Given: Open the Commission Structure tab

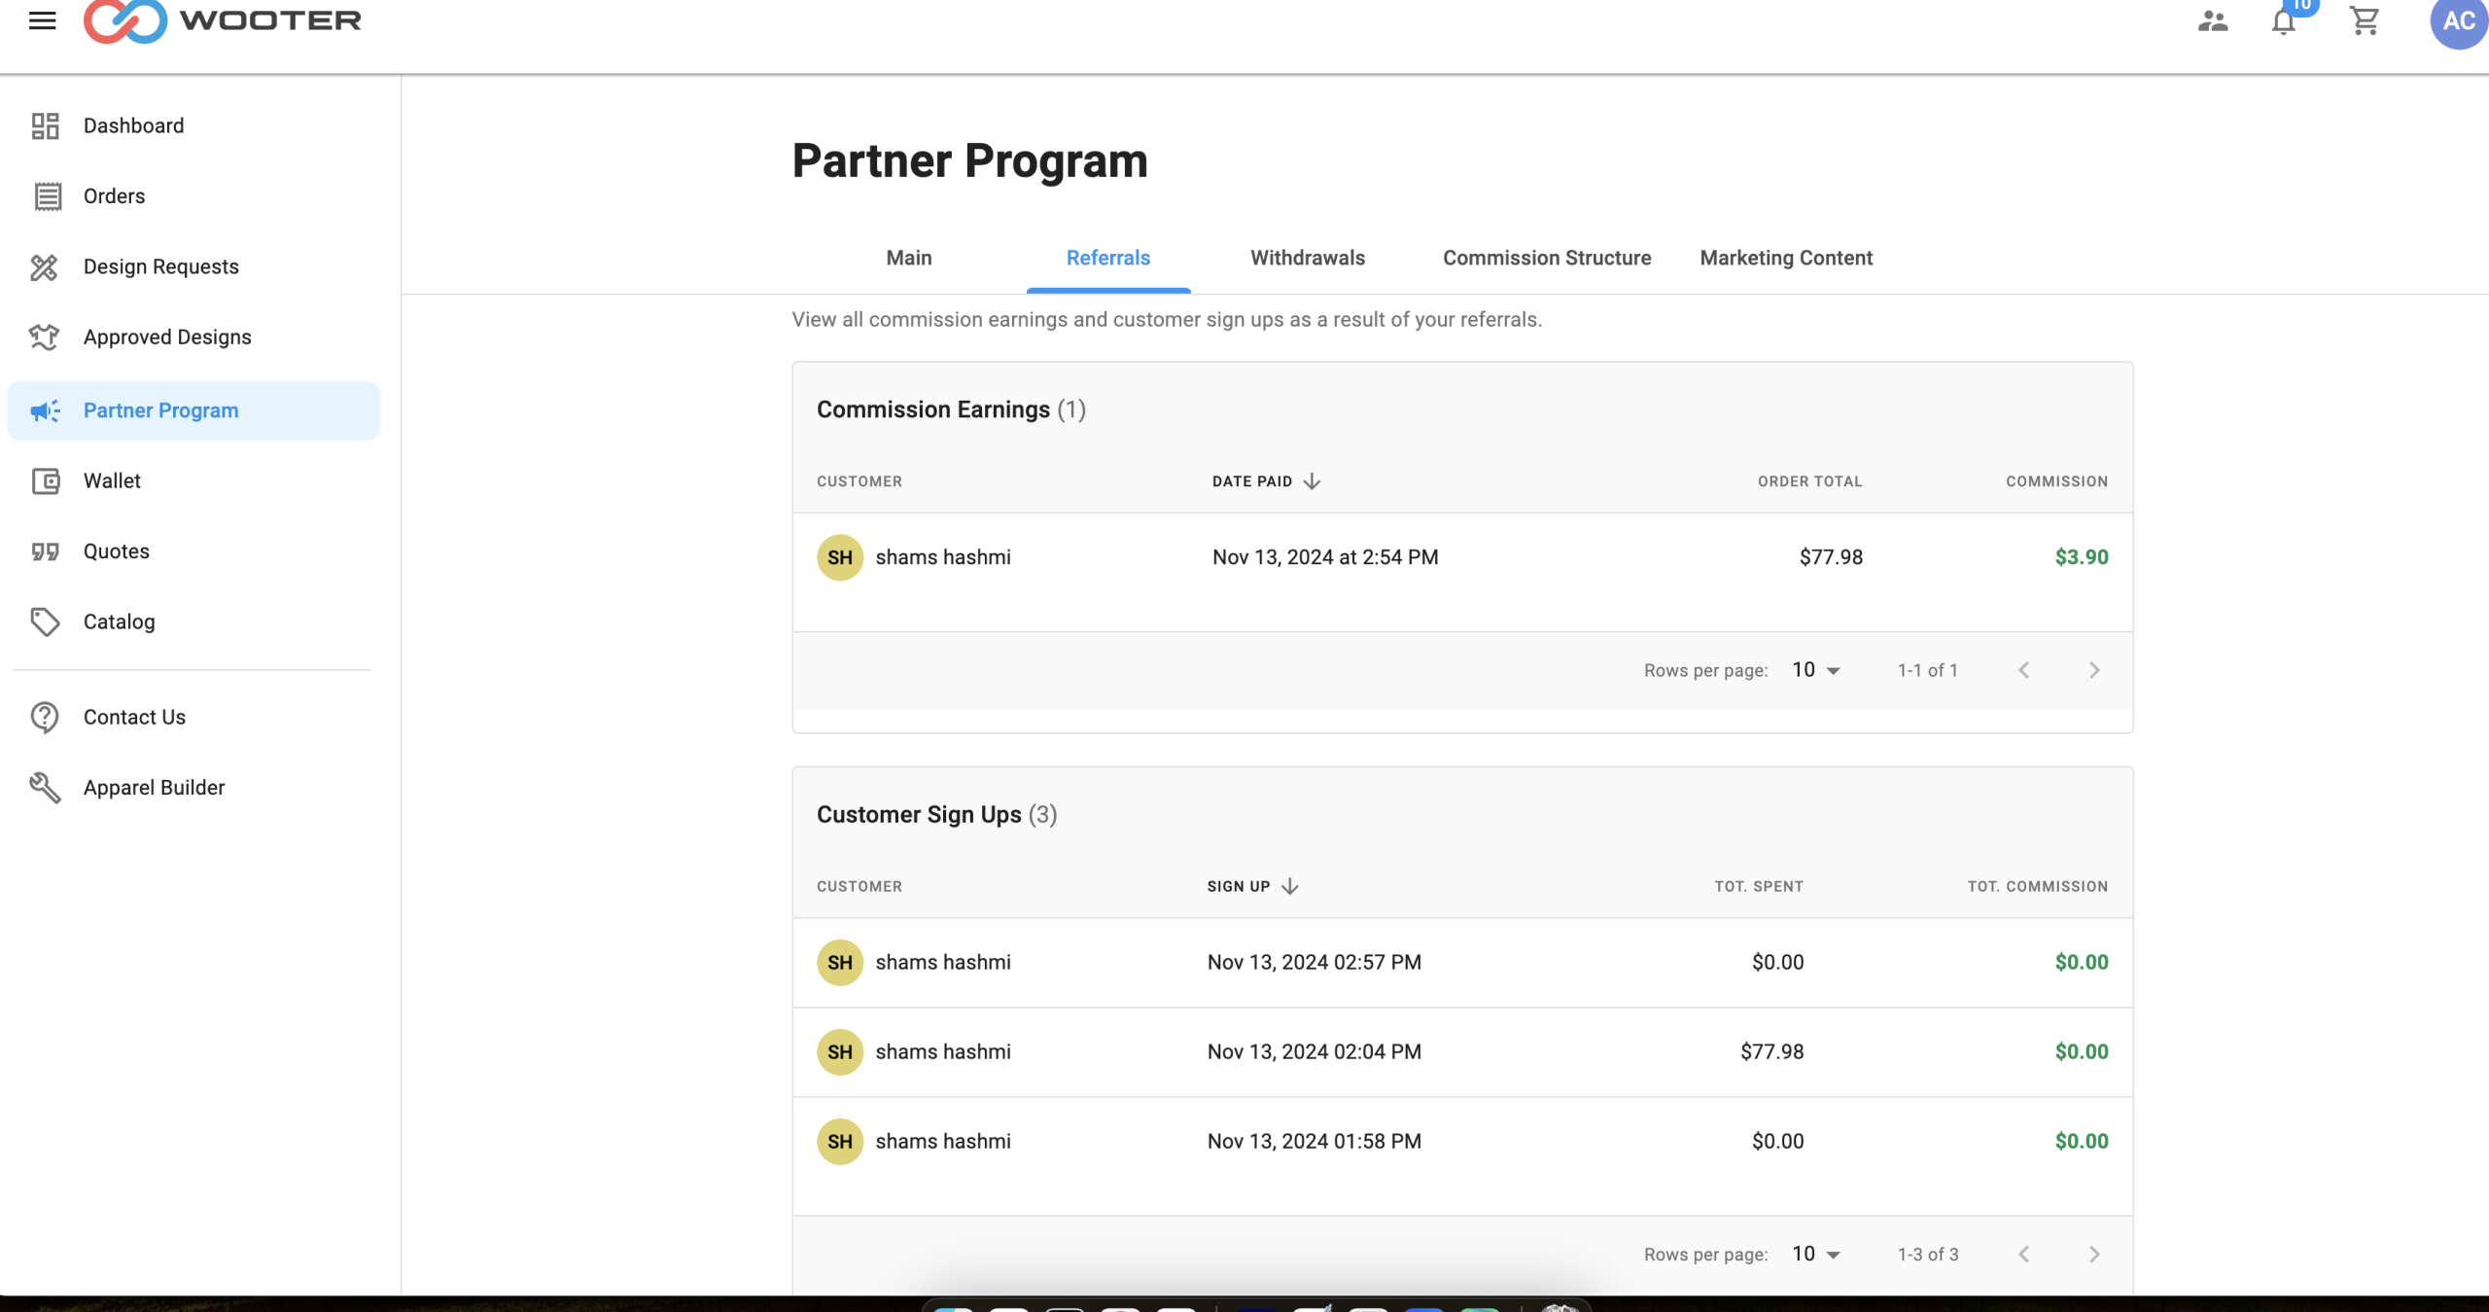Looking at the screenshot, I should pyautogui.click(x=1547, y=258).
